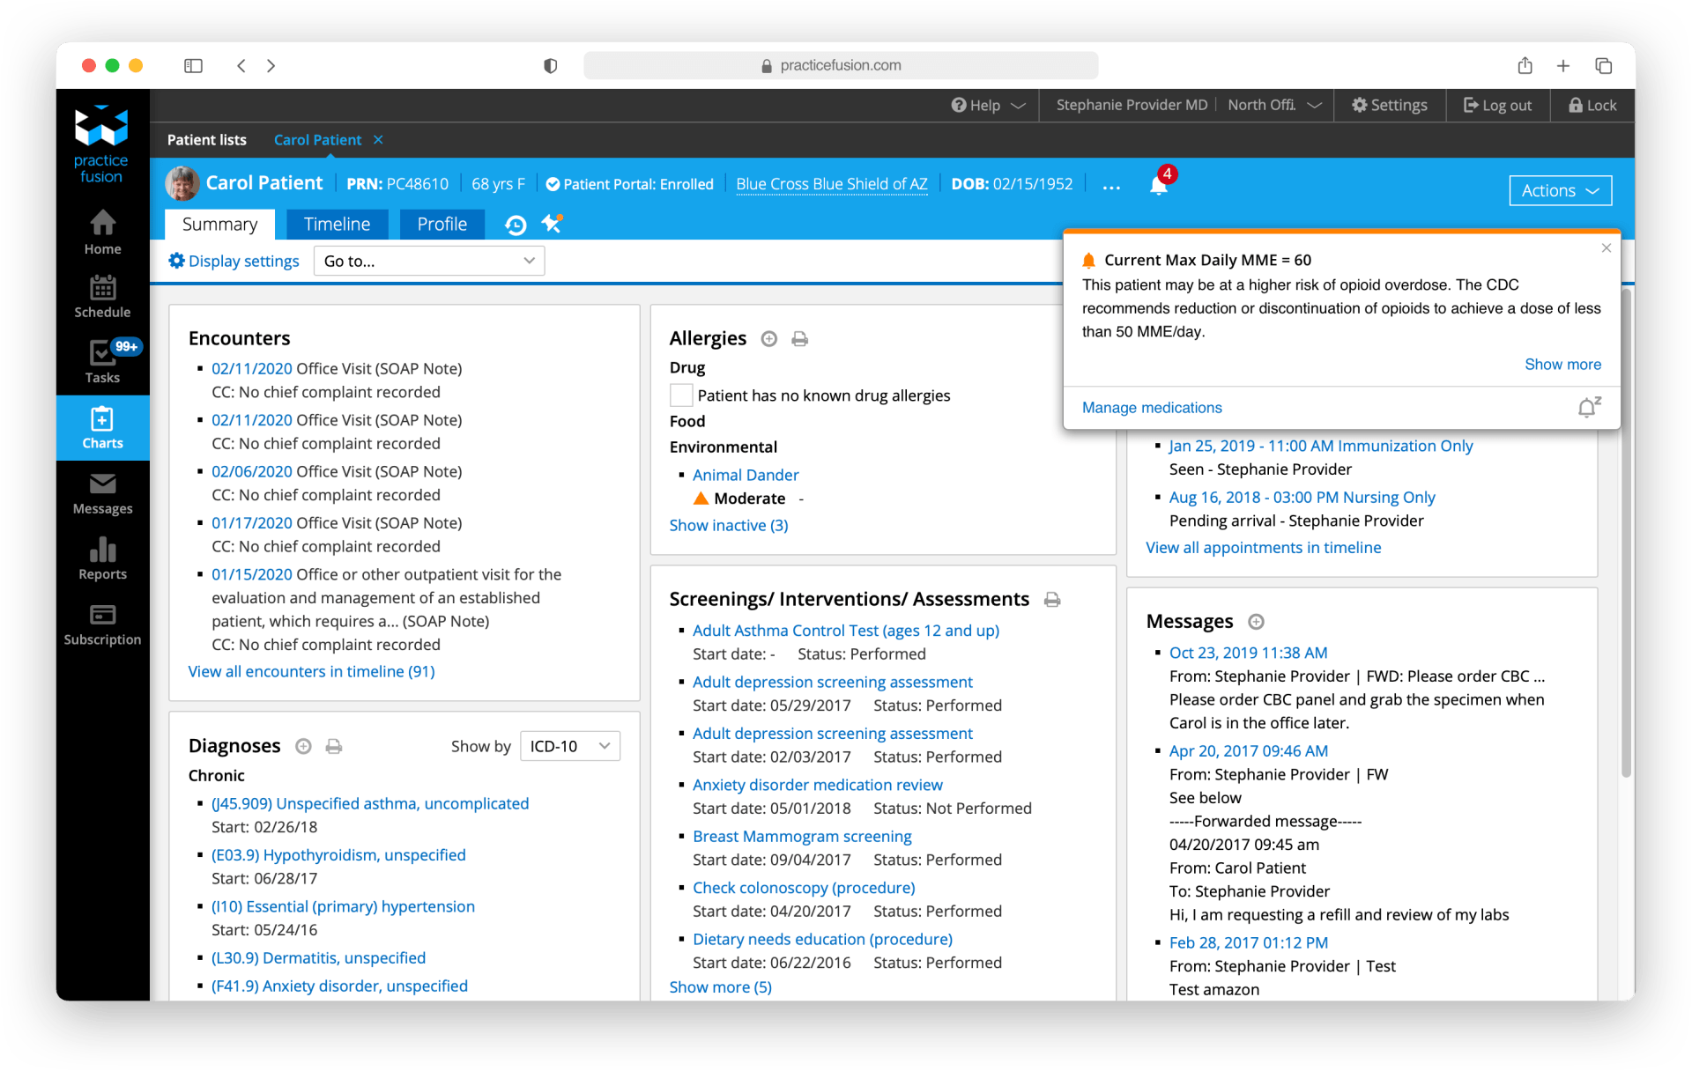The width and height of the screenshot is (1692, 1071).
Task: Click the page vertical scrollbar
Action: coord(1626,533)
